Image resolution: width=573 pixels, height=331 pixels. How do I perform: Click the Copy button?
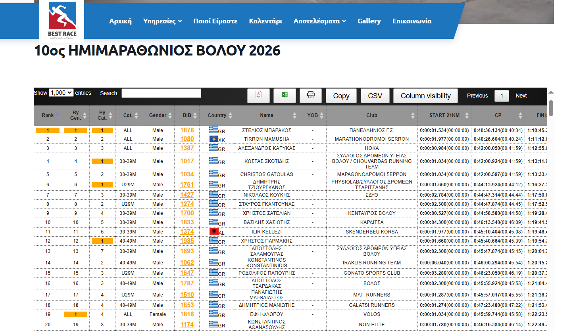click(x=341, y=96)
